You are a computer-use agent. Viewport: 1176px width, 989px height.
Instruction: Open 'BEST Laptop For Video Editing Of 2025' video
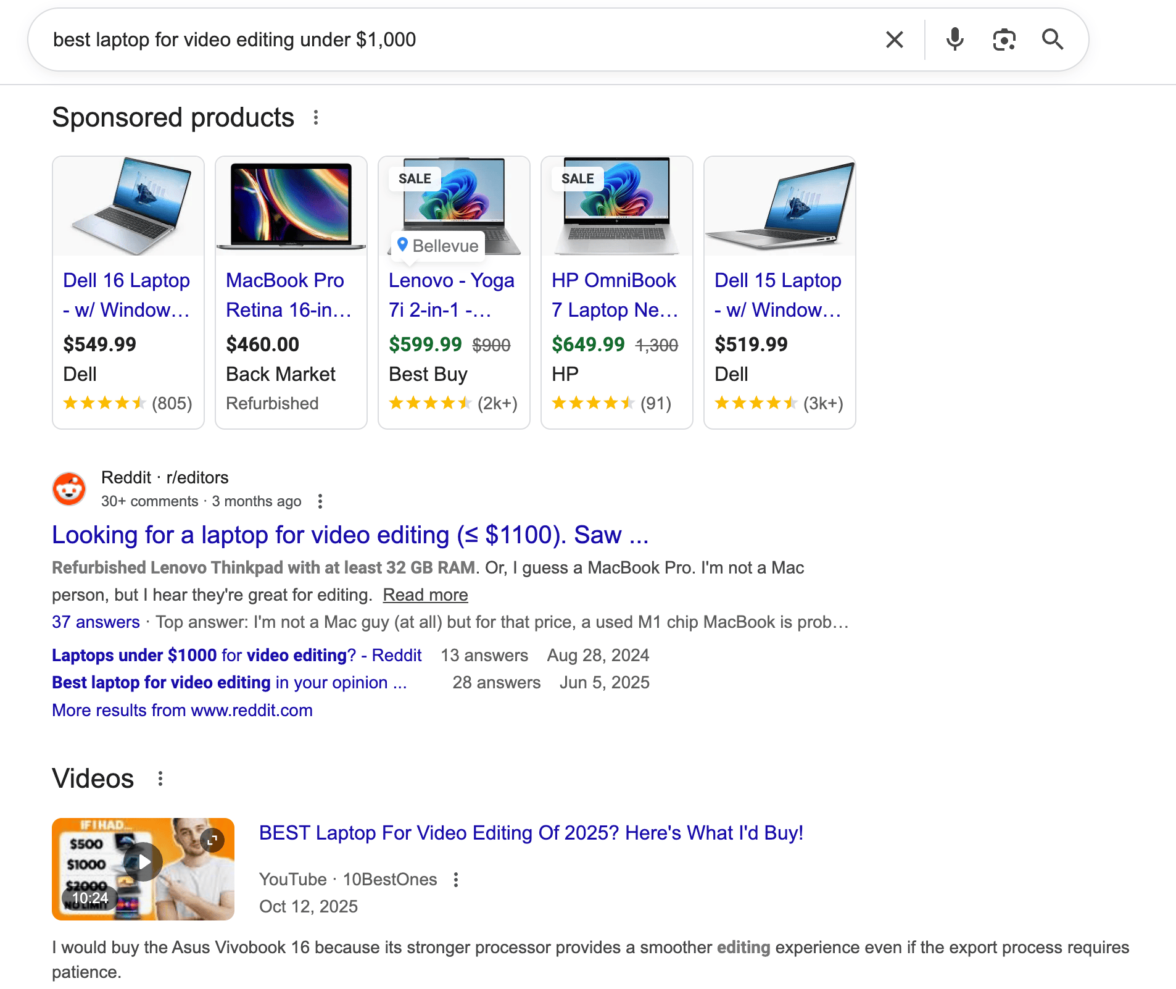click(530, 833)
